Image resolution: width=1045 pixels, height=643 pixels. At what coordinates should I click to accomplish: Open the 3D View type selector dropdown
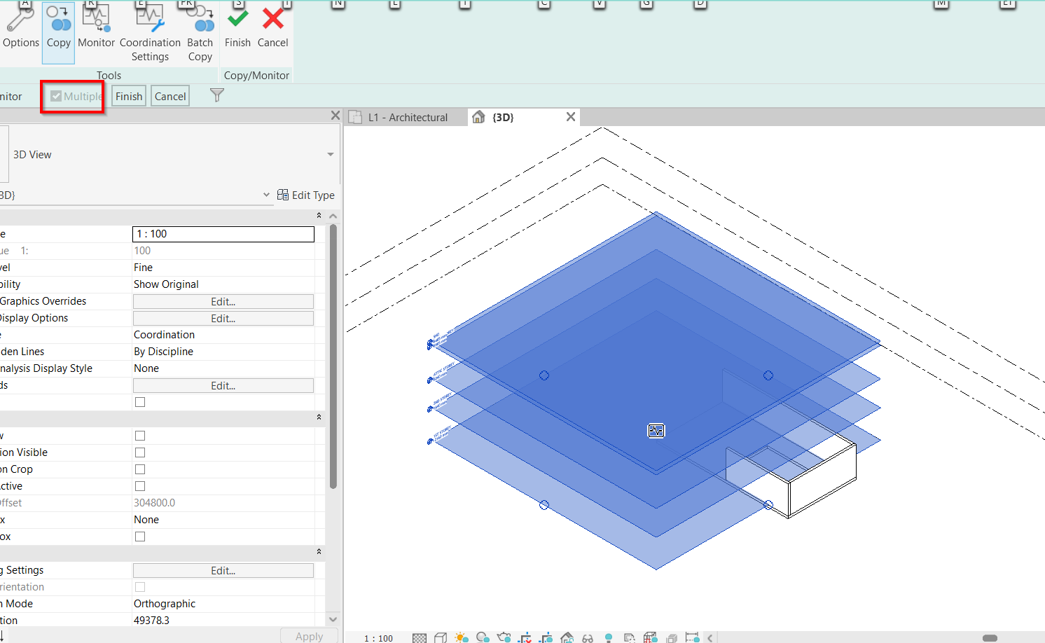coord(330,155)
